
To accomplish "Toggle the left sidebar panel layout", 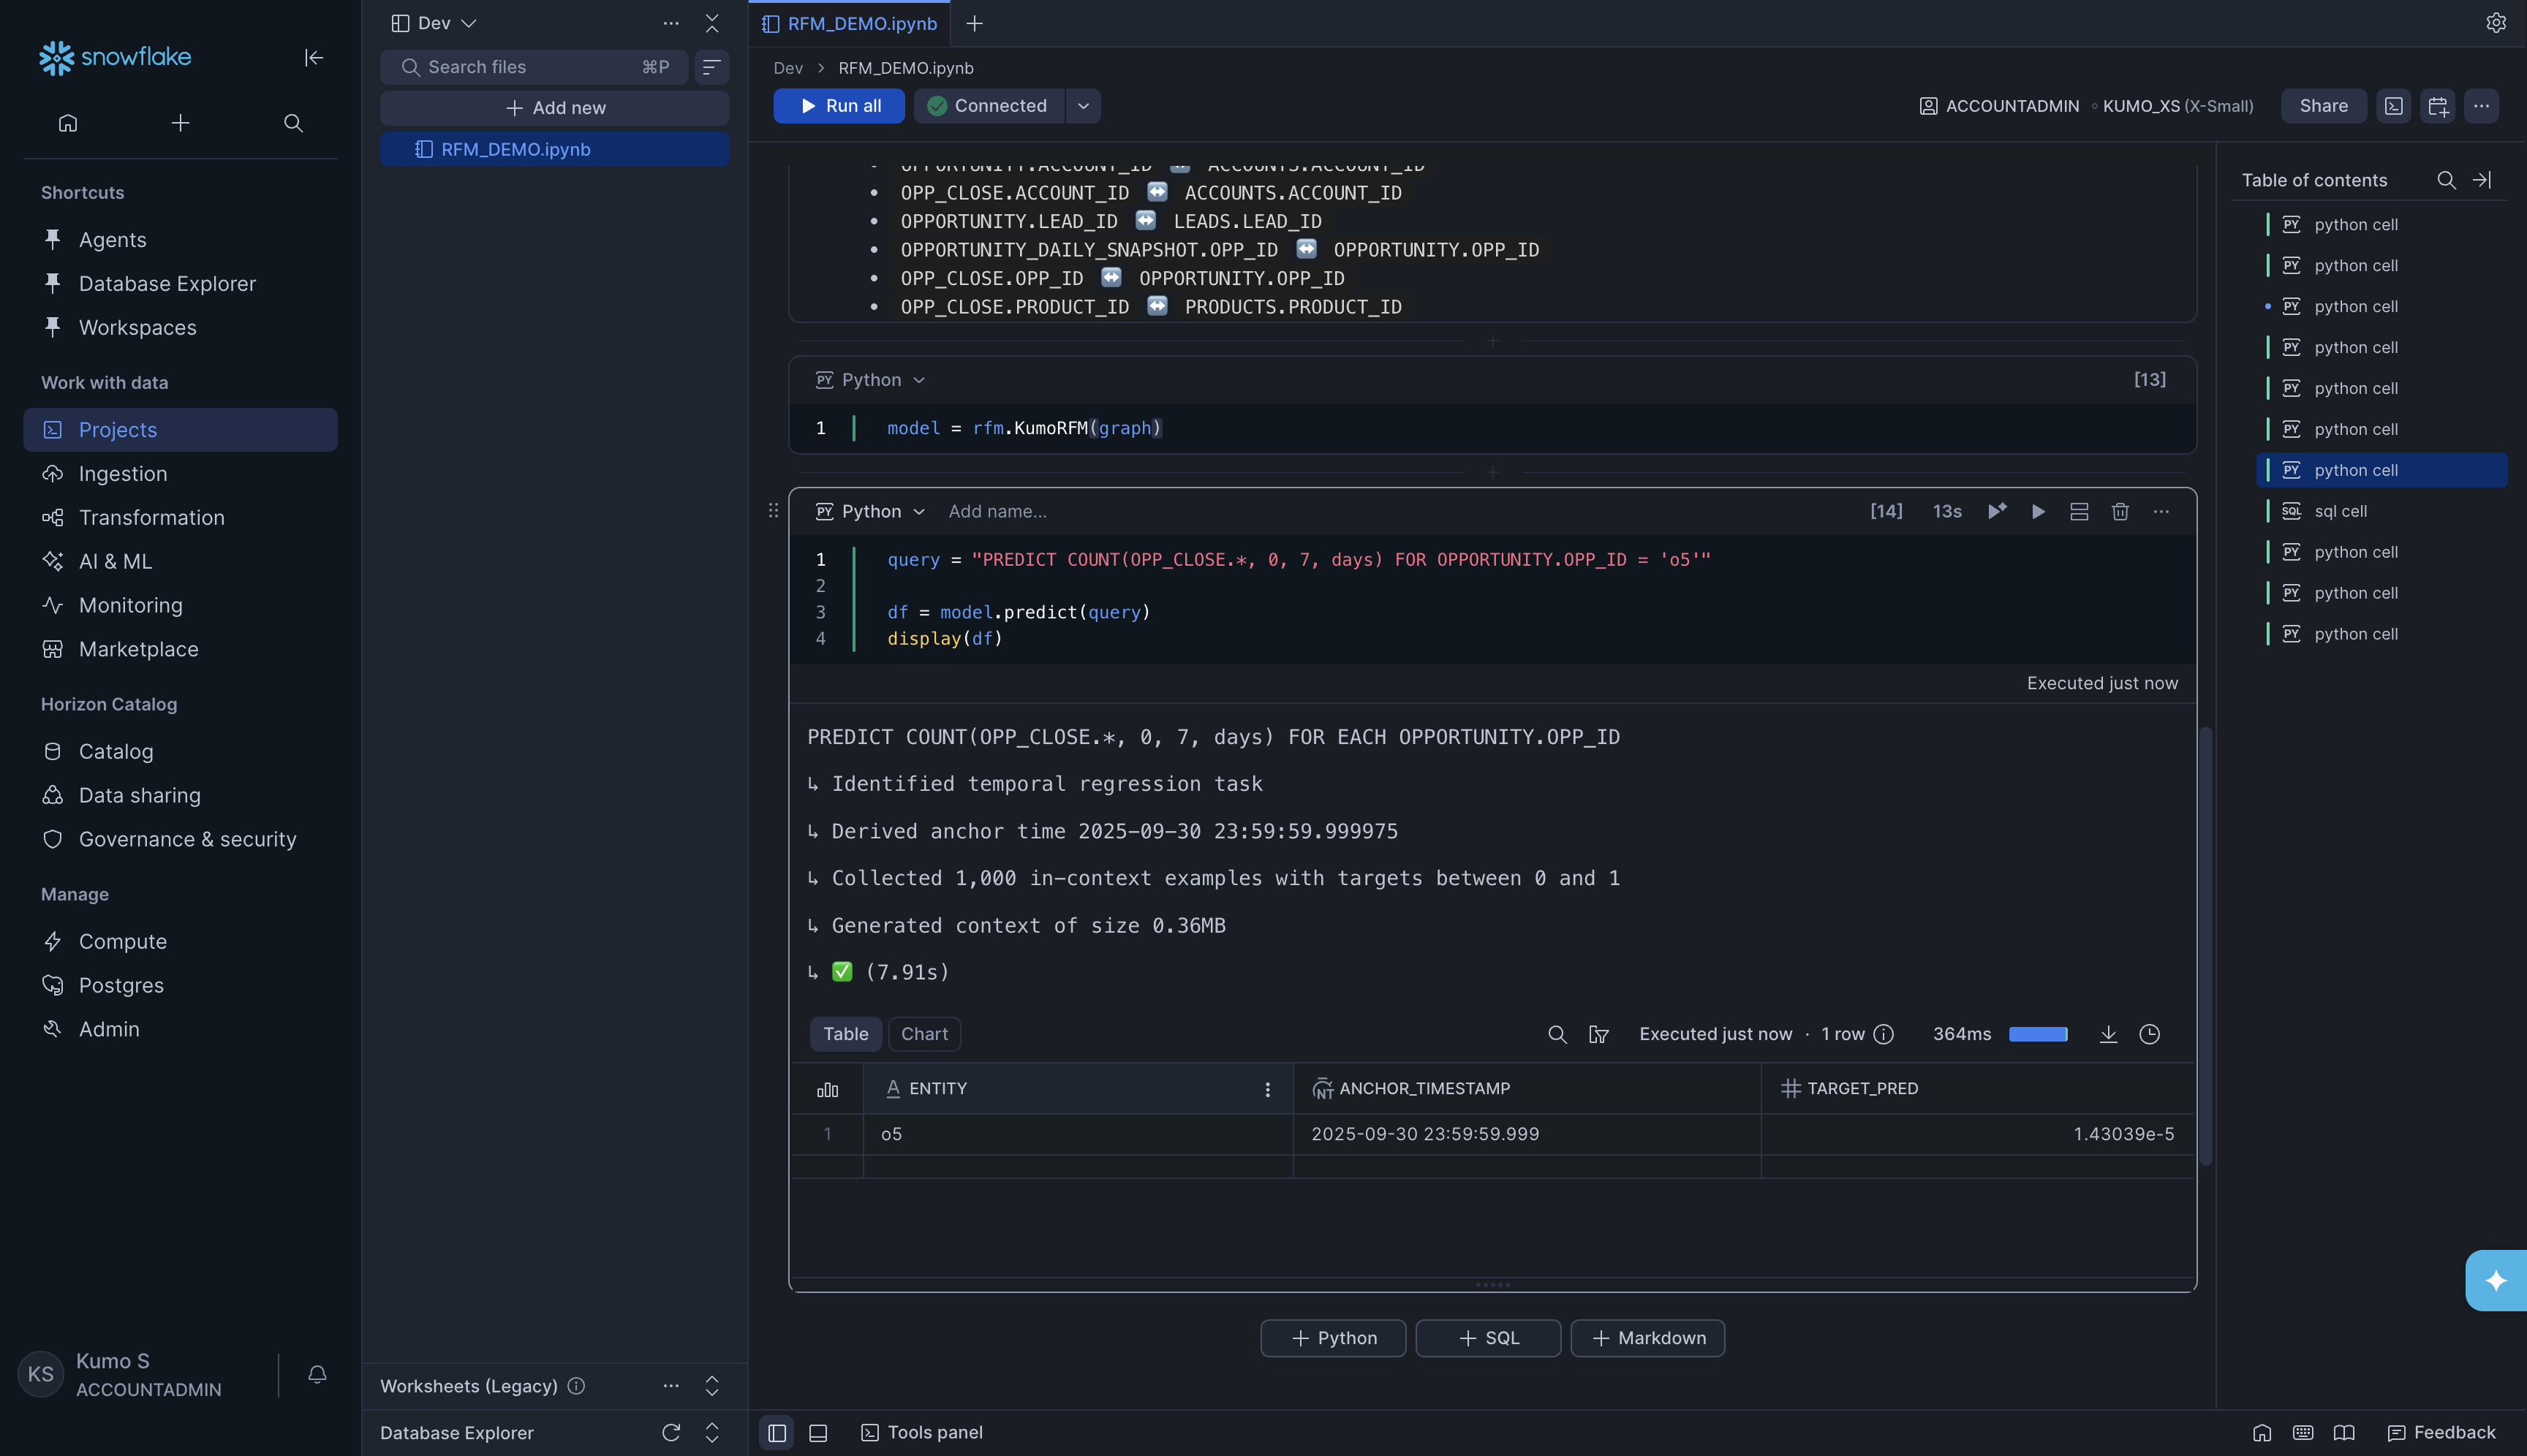I will 777,1432.
